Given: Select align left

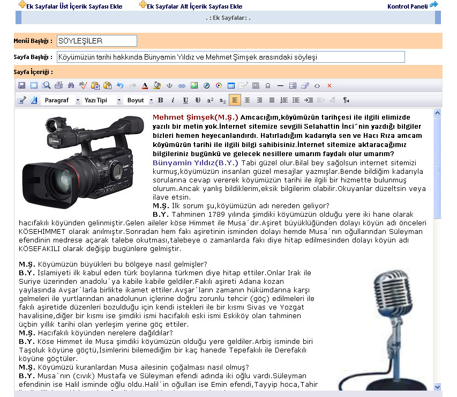Looking at the screenshot, I should click(235, 100).
